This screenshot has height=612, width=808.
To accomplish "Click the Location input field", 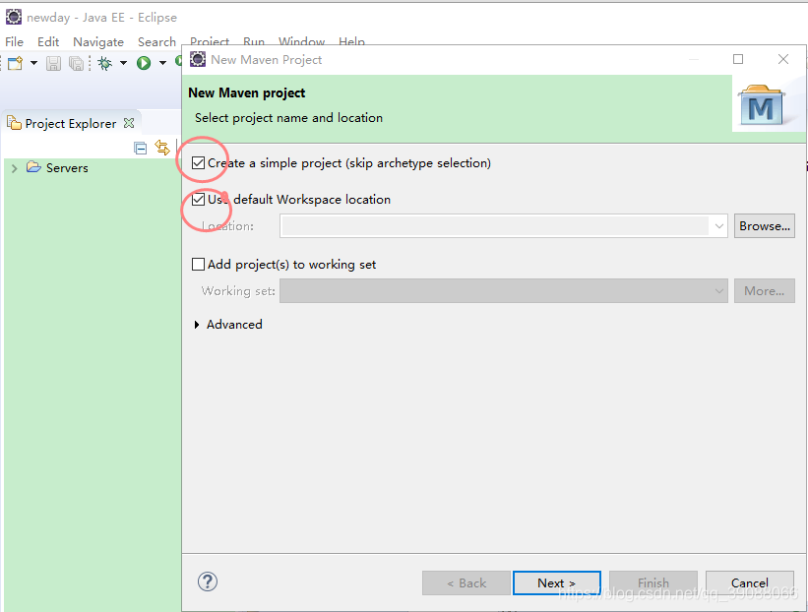I will coord(495,226).
